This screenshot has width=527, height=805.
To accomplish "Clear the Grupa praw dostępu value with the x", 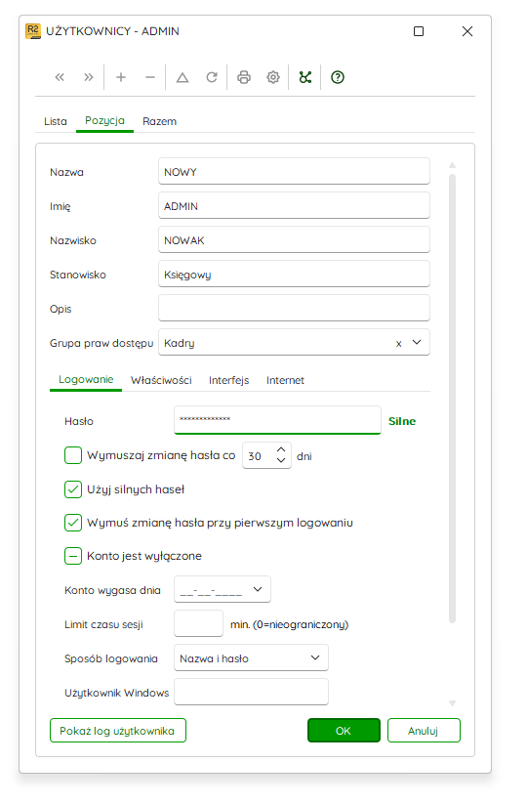I will [x=398, y=344].
